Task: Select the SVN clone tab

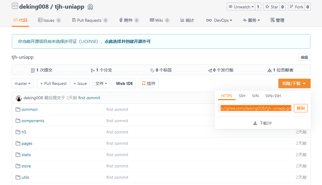Action: 255,96
